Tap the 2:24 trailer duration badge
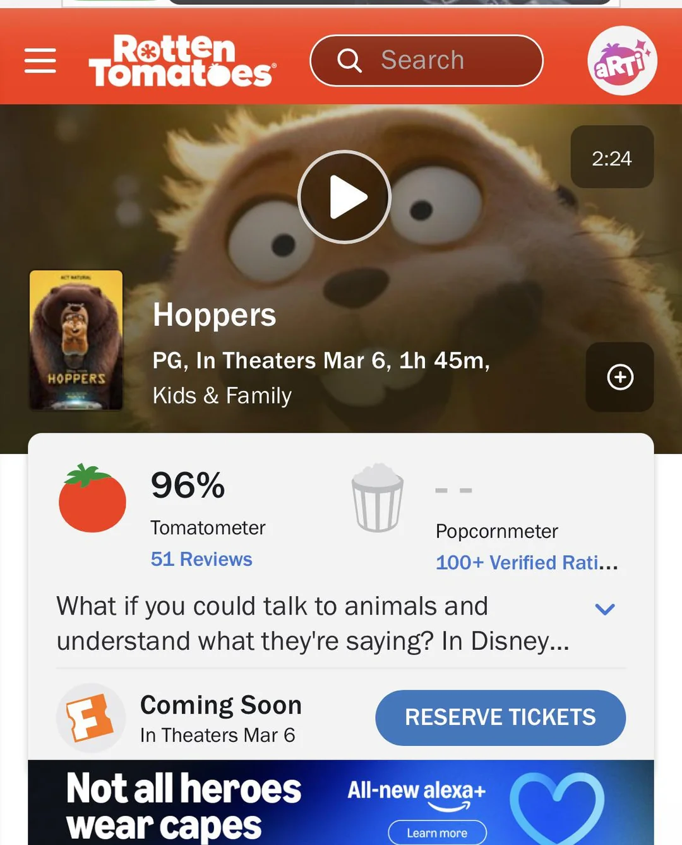The width and height of the screenshot is (682, 845). 612,157
